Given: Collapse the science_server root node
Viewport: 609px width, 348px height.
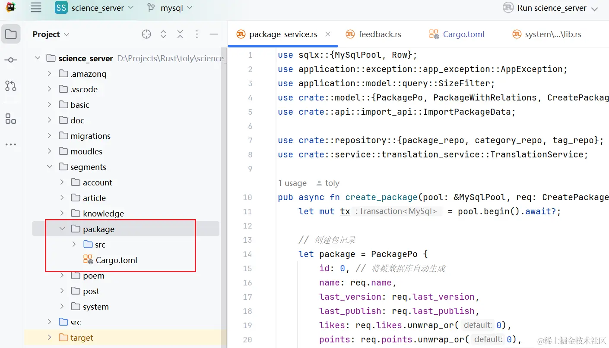Looking at the screenshot, I should 38,58.
